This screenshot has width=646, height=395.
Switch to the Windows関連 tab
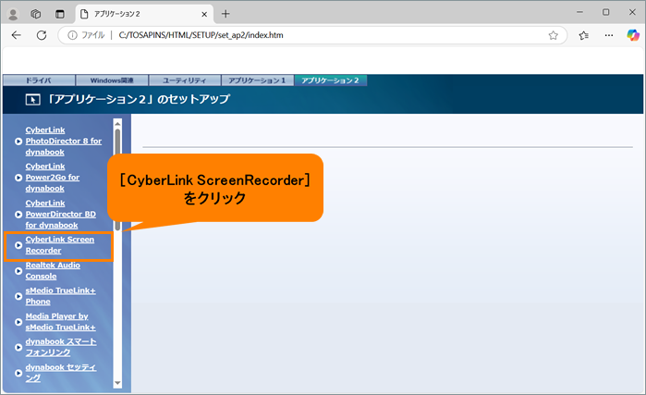pos(112,80)
